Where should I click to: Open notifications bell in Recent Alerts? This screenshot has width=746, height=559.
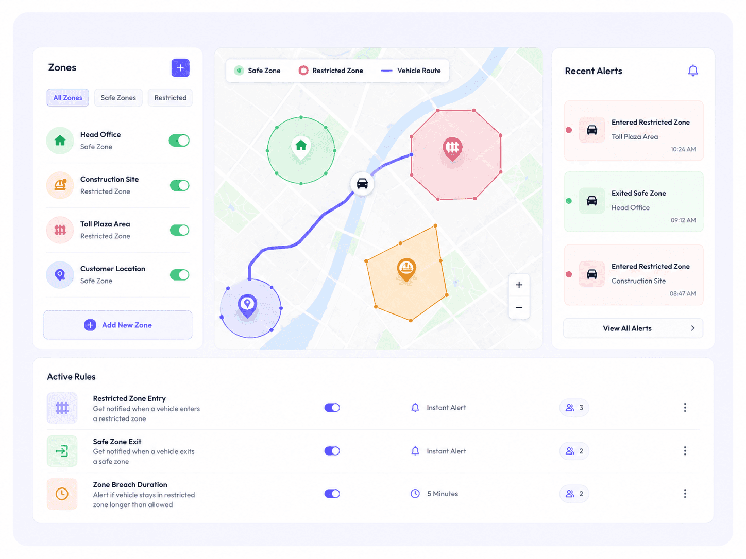pos(693,71)
